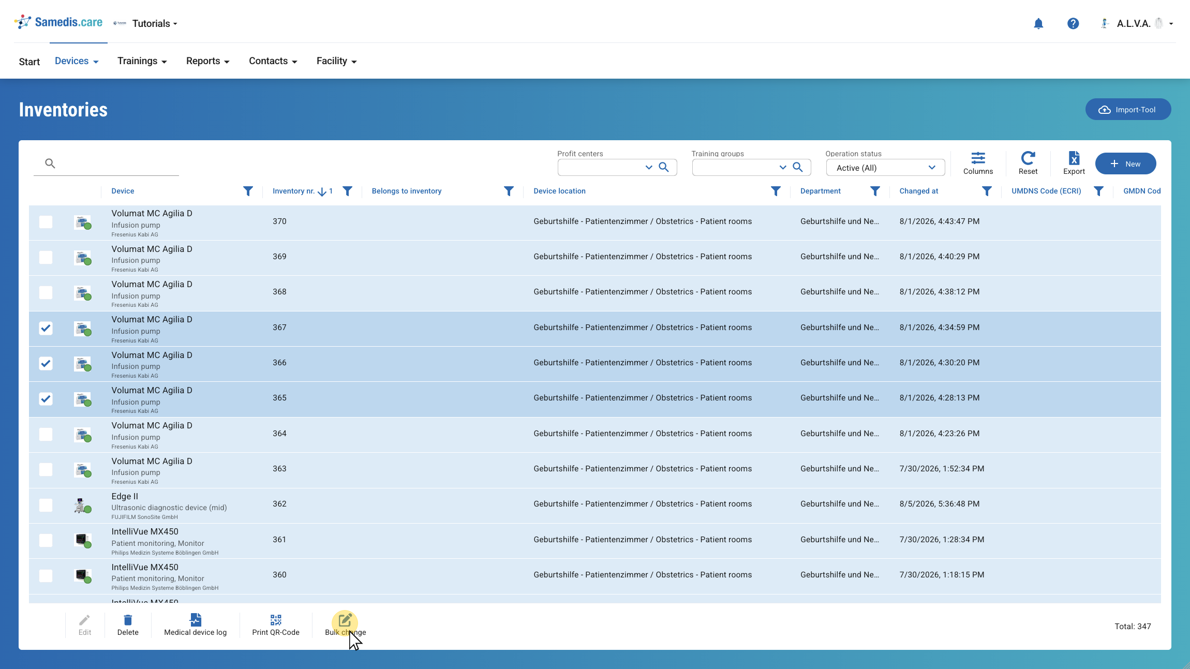This screenshot has width=1190, height=669.
Task: Check the box for inventory 368
Action: click(x=46, y=292)
